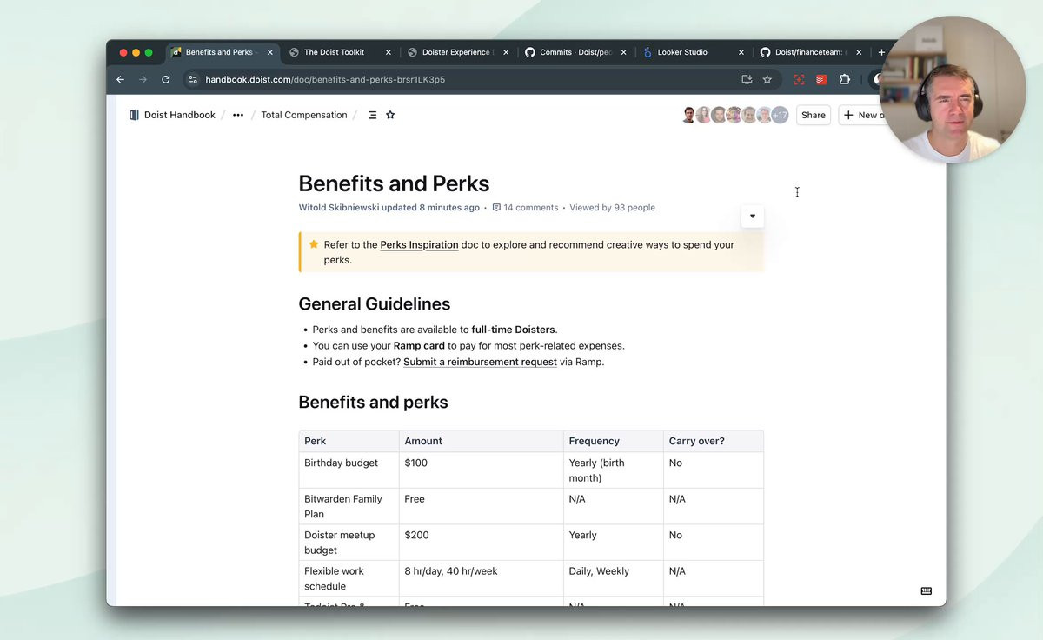Close the Looker Studio tab

coord(741,52)
